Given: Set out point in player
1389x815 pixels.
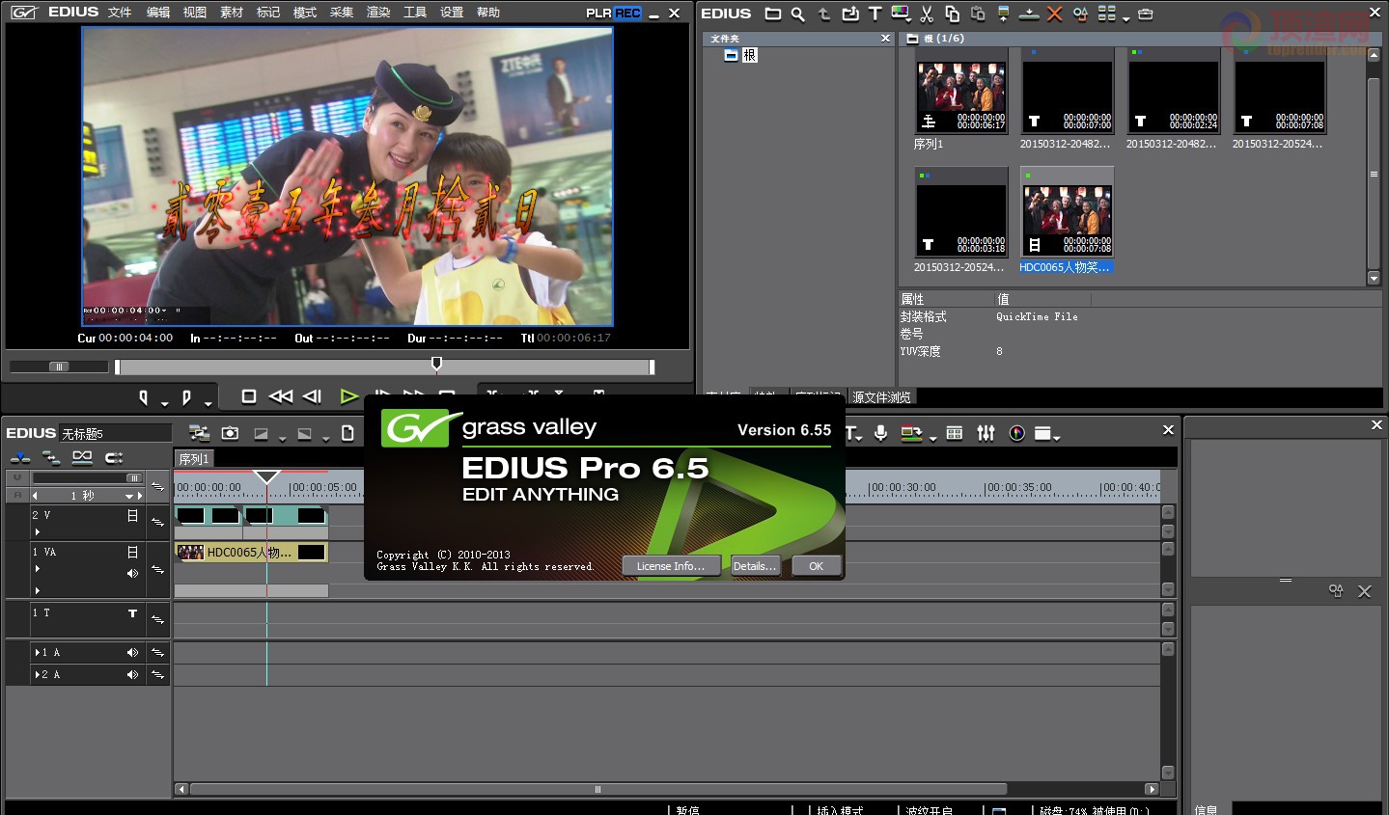Looking at the screenshot, I should click(186, 396).
